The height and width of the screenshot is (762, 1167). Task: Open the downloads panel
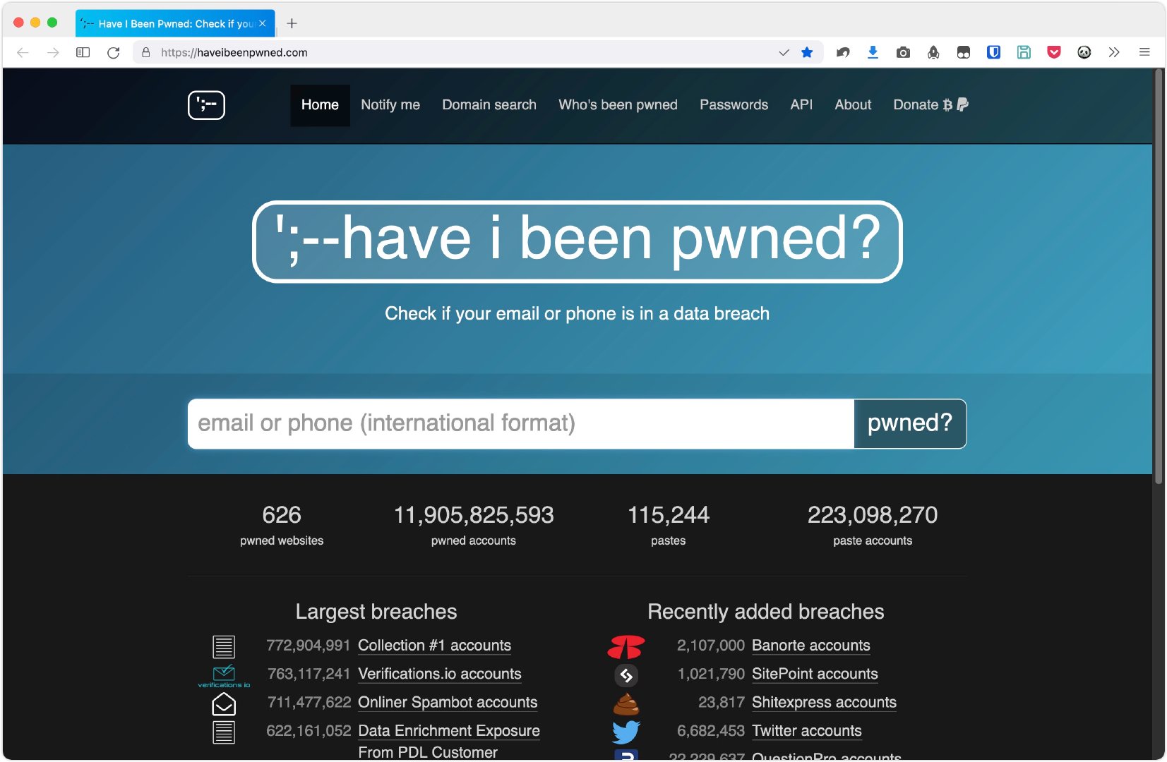(x=873, y=52)
